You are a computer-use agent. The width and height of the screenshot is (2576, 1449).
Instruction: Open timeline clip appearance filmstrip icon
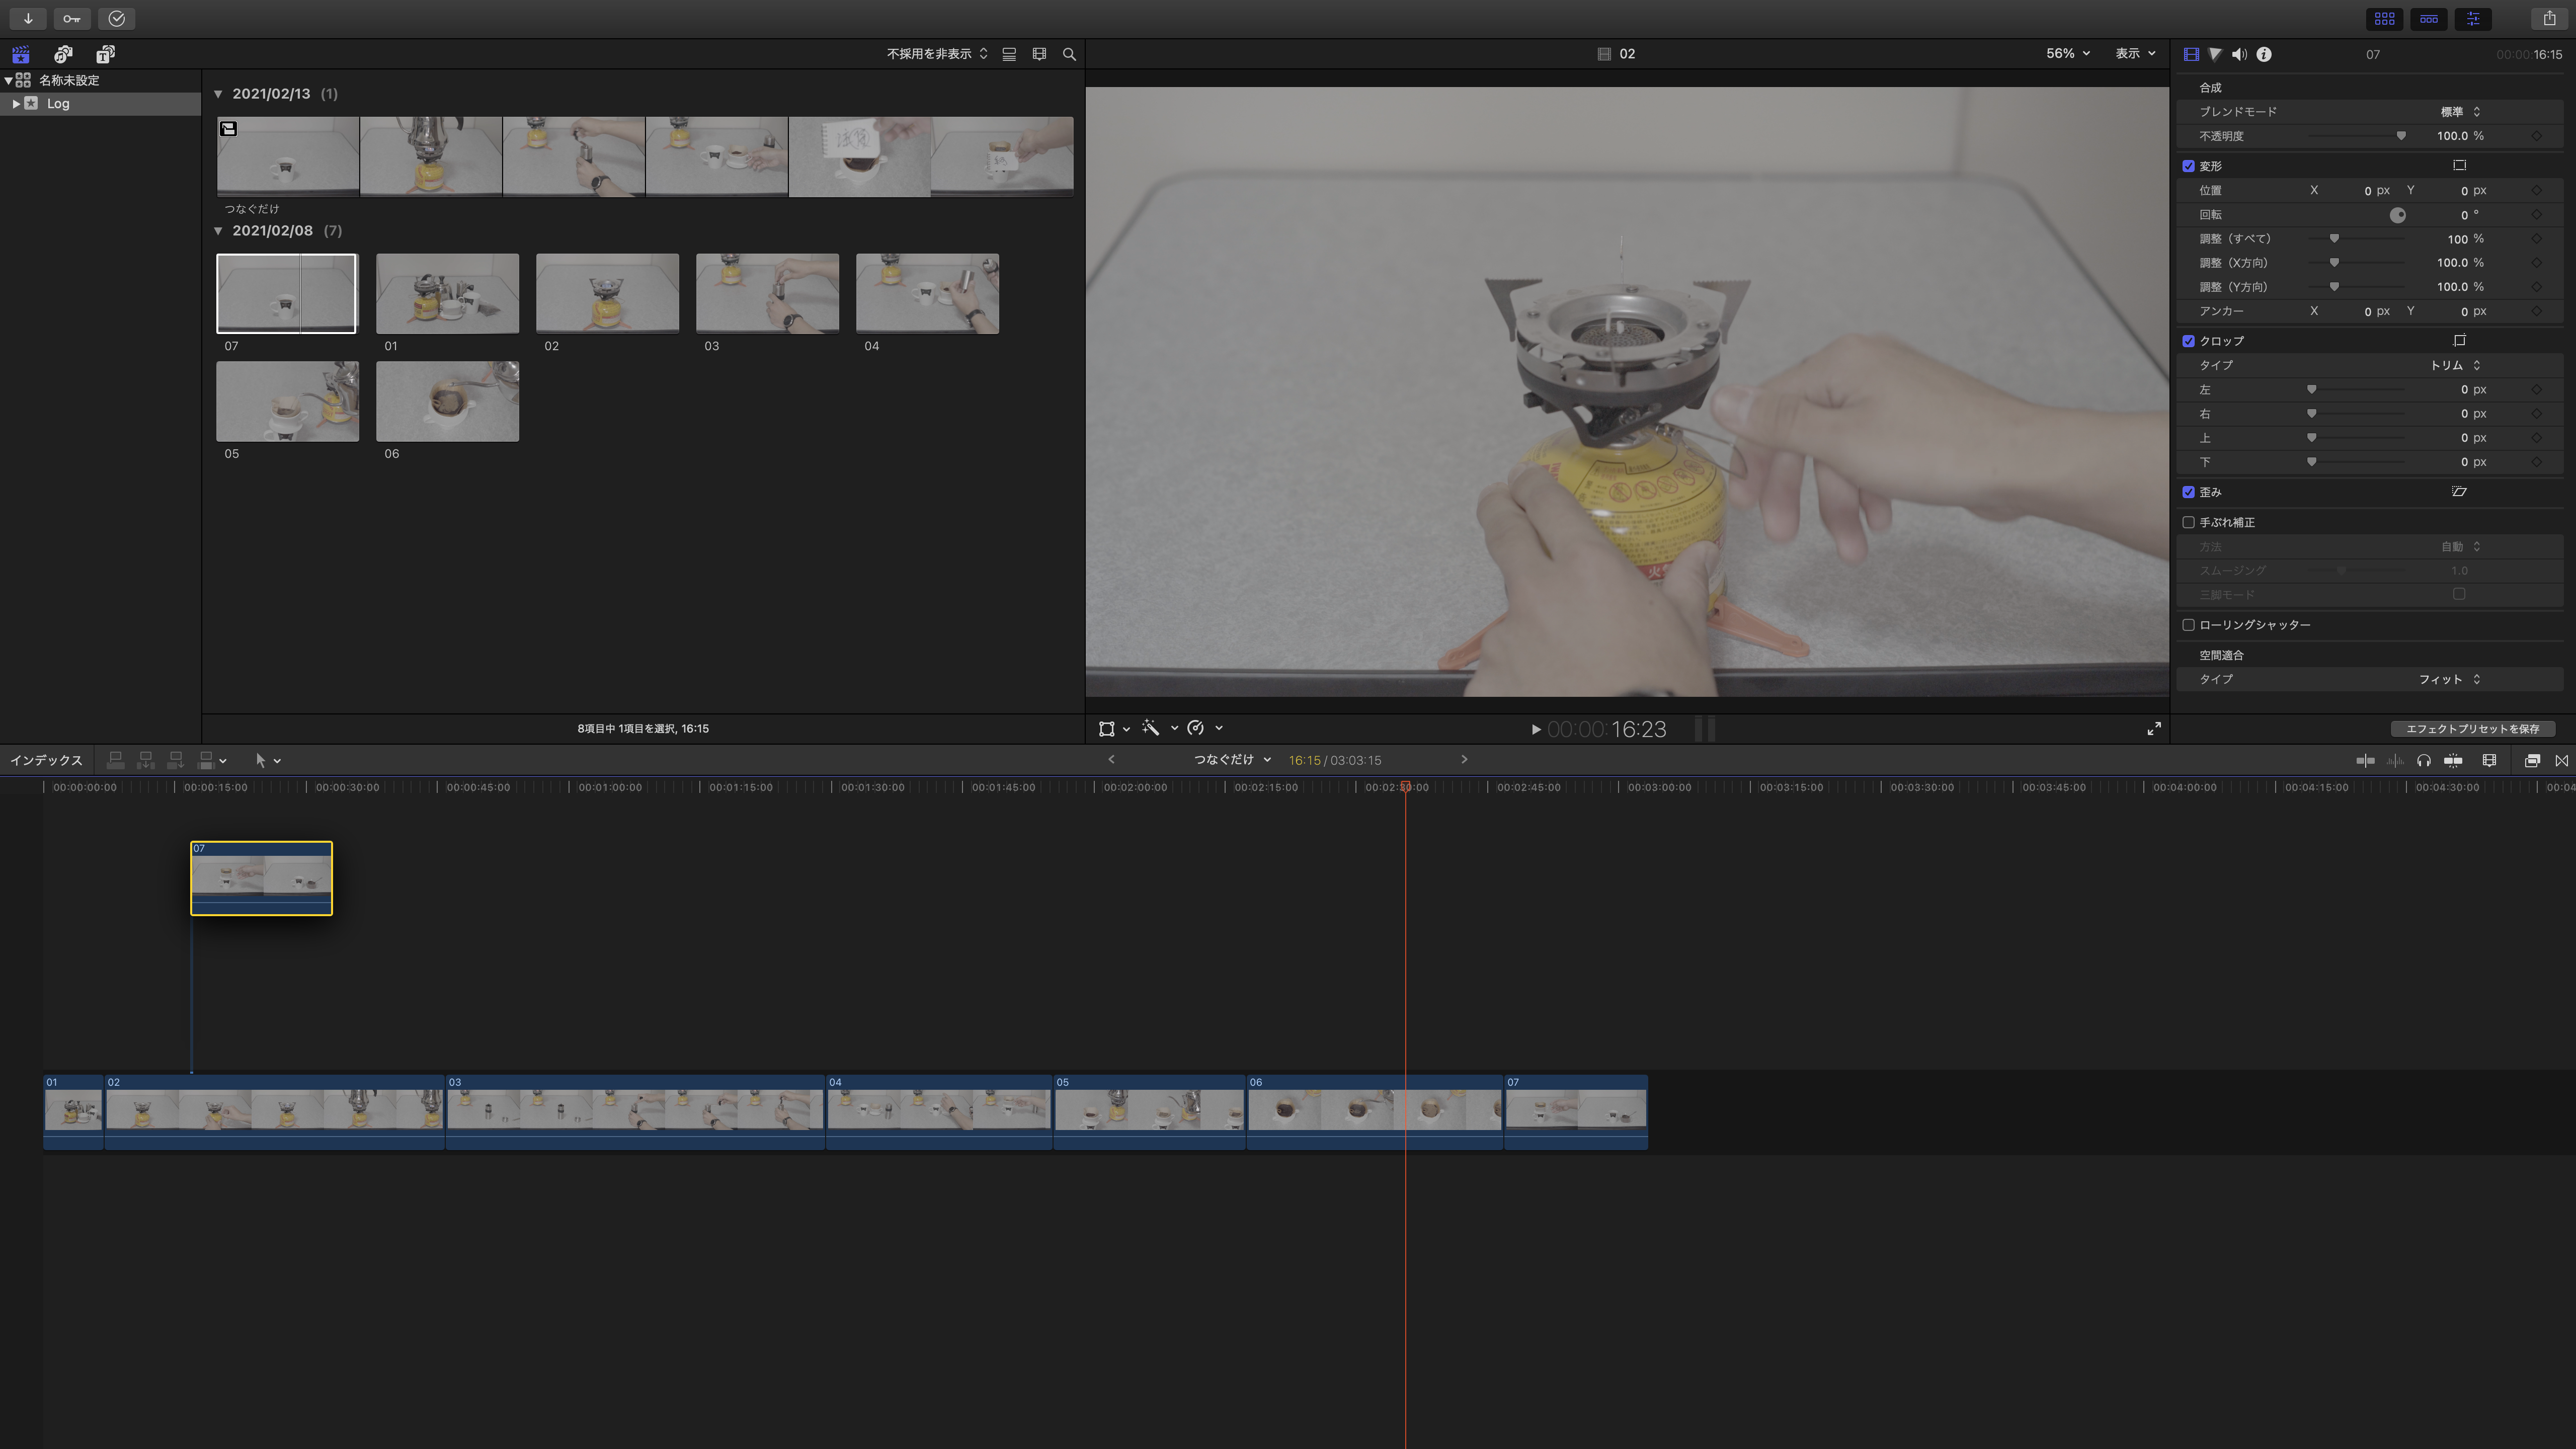(x=2489, y=761)
